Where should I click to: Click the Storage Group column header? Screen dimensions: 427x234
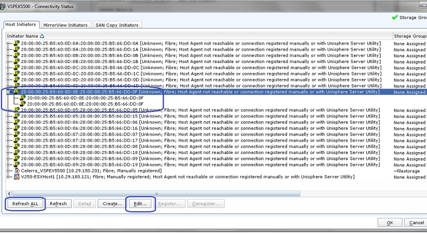coord(410,36)
